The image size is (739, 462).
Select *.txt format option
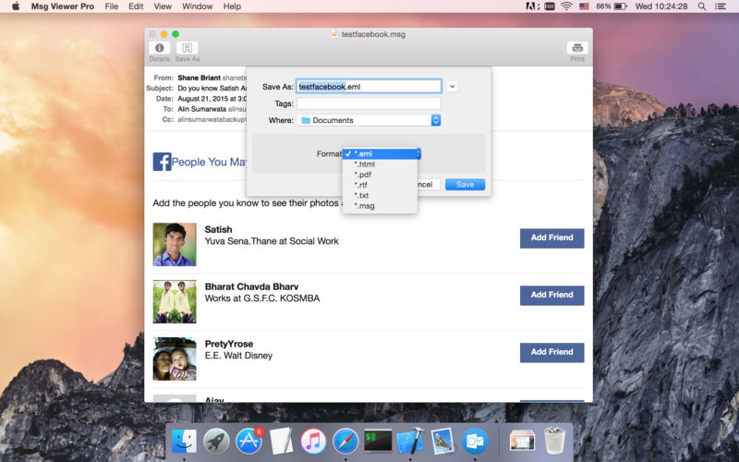point(380,195)
